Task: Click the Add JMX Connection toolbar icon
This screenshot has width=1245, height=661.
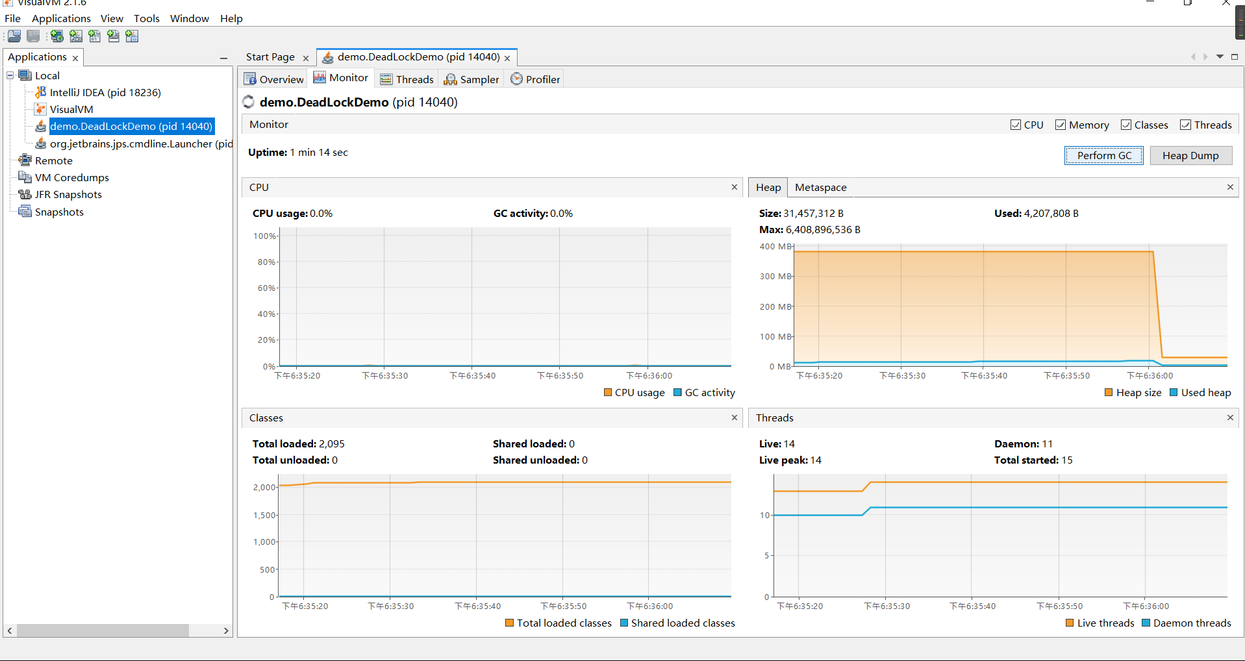Action: (x=76, y=36)
